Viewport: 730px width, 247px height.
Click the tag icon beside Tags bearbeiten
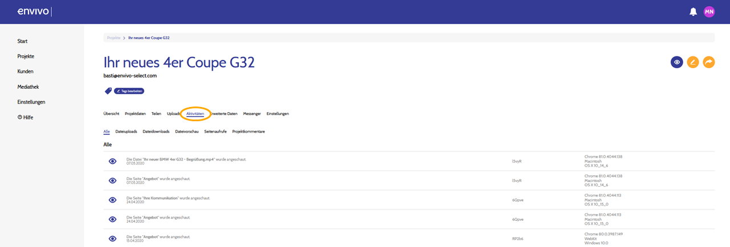click(108, 90)
